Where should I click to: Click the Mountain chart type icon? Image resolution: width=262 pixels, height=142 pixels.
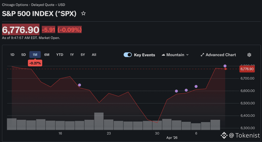point(163,55)
